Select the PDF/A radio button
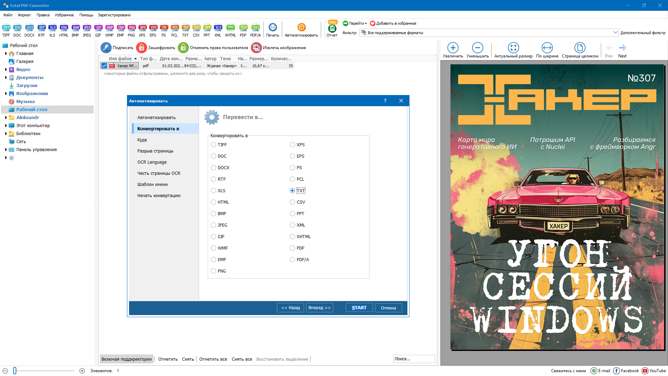The width and height of the screenshot is (668, 376). (x=292, y=260)
